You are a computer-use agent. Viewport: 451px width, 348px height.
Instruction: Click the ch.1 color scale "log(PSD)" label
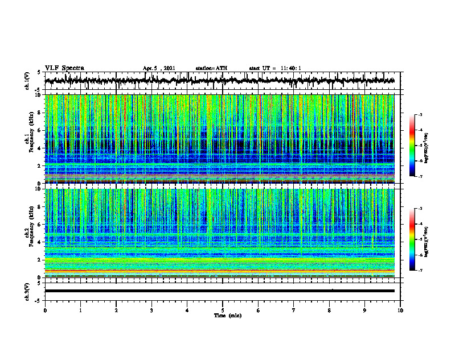427,148
